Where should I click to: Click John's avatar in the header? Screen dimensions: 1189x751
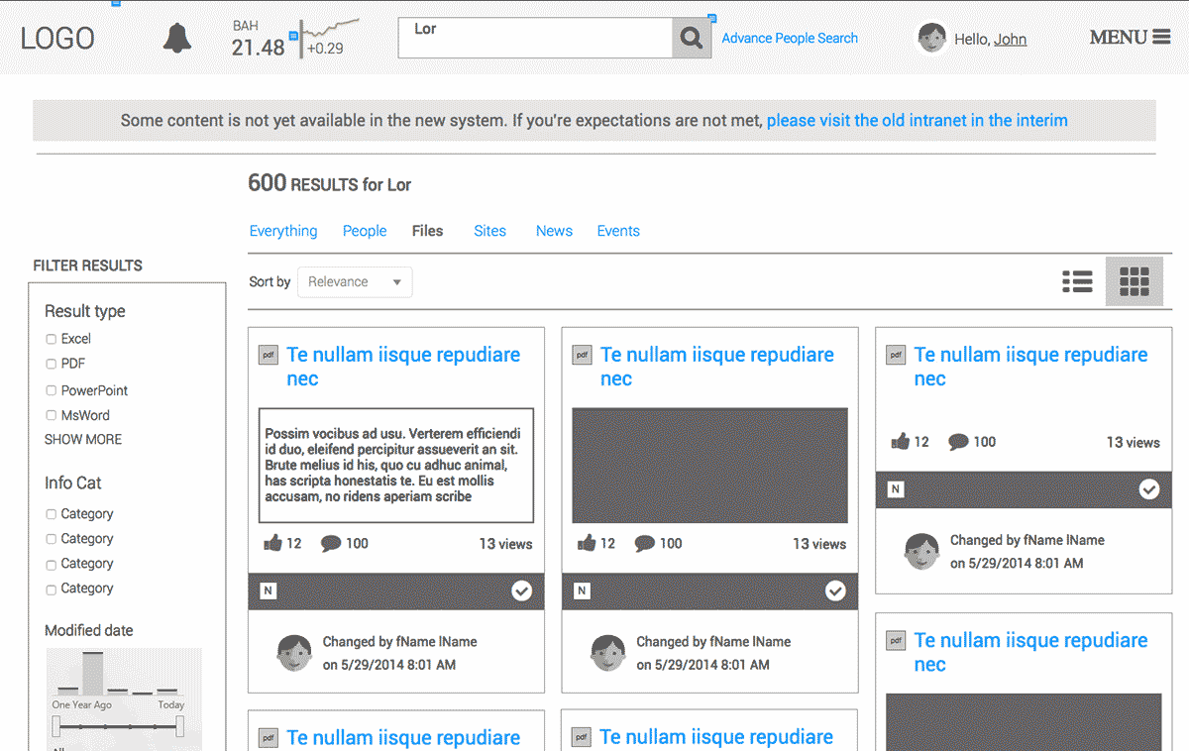coord(931,39)
